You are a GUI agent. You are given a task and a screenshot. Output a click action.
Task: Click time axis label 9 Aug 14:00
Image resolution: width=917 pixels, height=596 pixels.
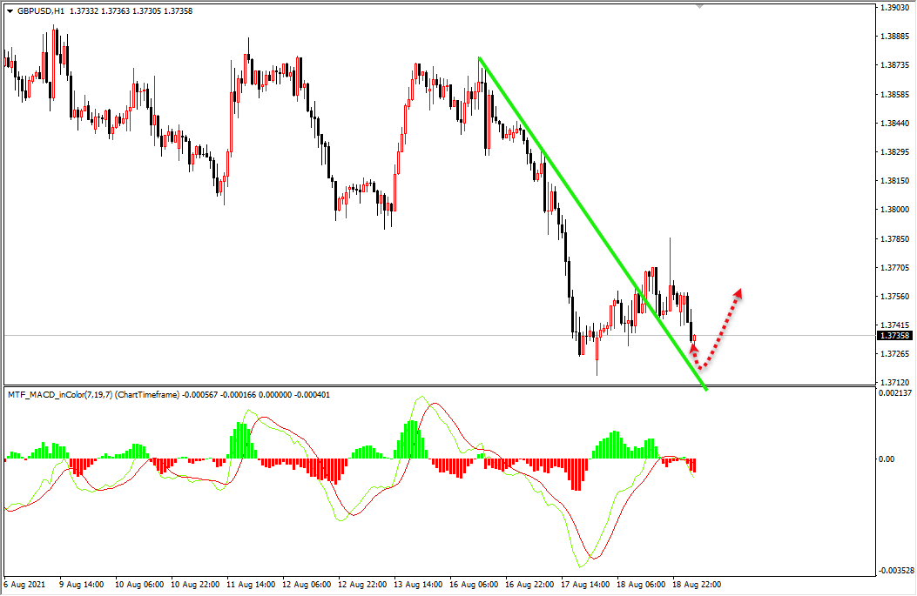(81, 585)
